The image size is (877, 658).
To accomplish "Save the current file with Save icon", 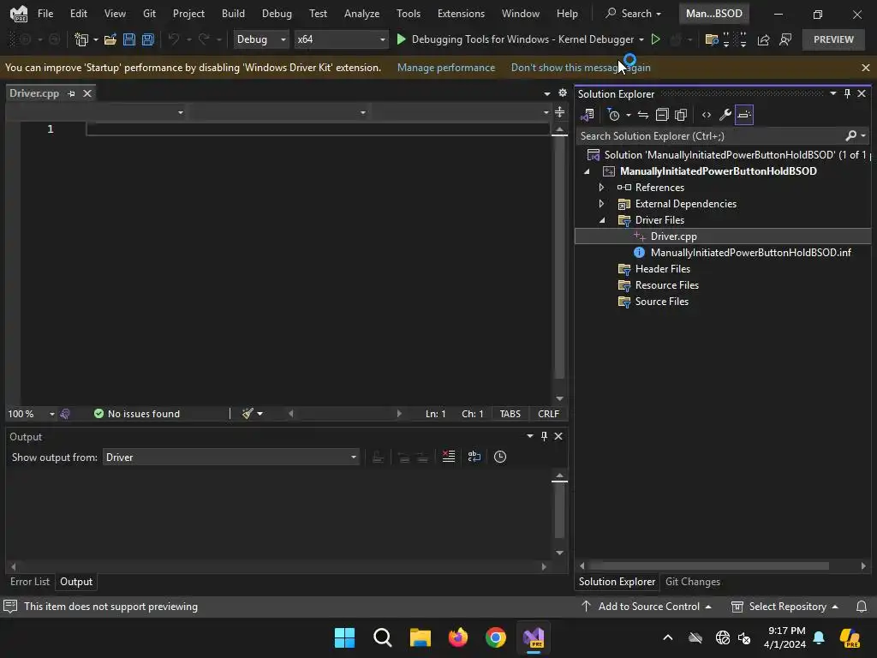I will coord(129,39).
